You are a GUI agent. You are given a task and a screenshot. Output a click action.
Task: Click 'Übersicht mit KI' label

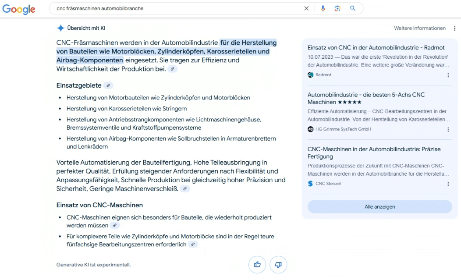point(86,28)
